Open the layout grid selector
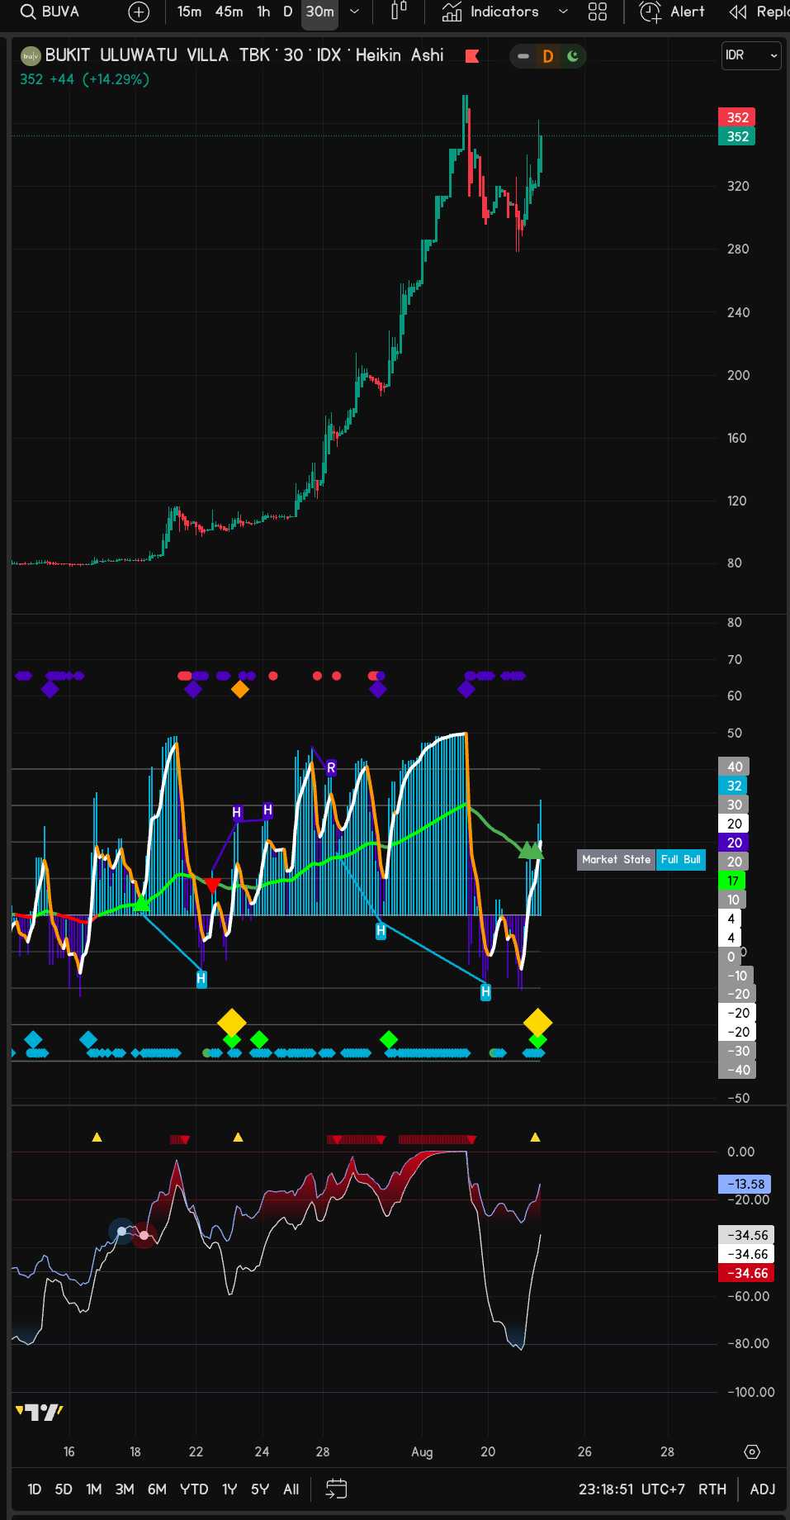This screenshot has width=790, height=1520. click(x=598, y=12)
